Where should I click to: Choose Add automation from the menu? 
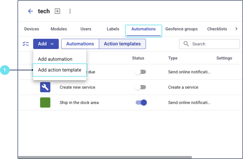[x=55, y=59]
